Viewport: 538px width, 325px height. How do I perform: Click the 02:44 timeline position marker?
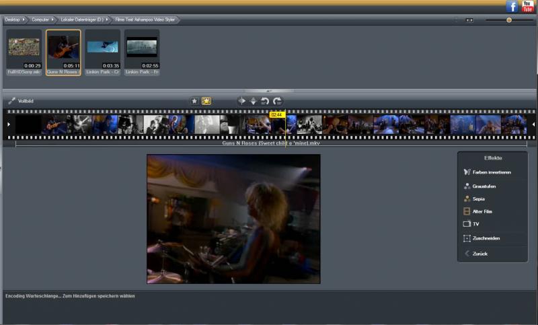click(x=277, y=114)
